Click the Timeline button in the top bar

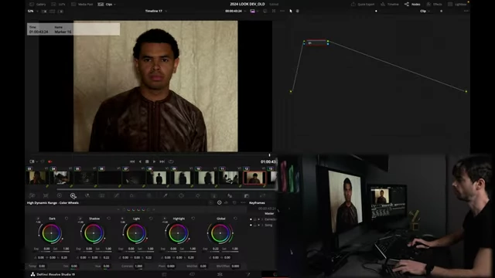point(390,5)
